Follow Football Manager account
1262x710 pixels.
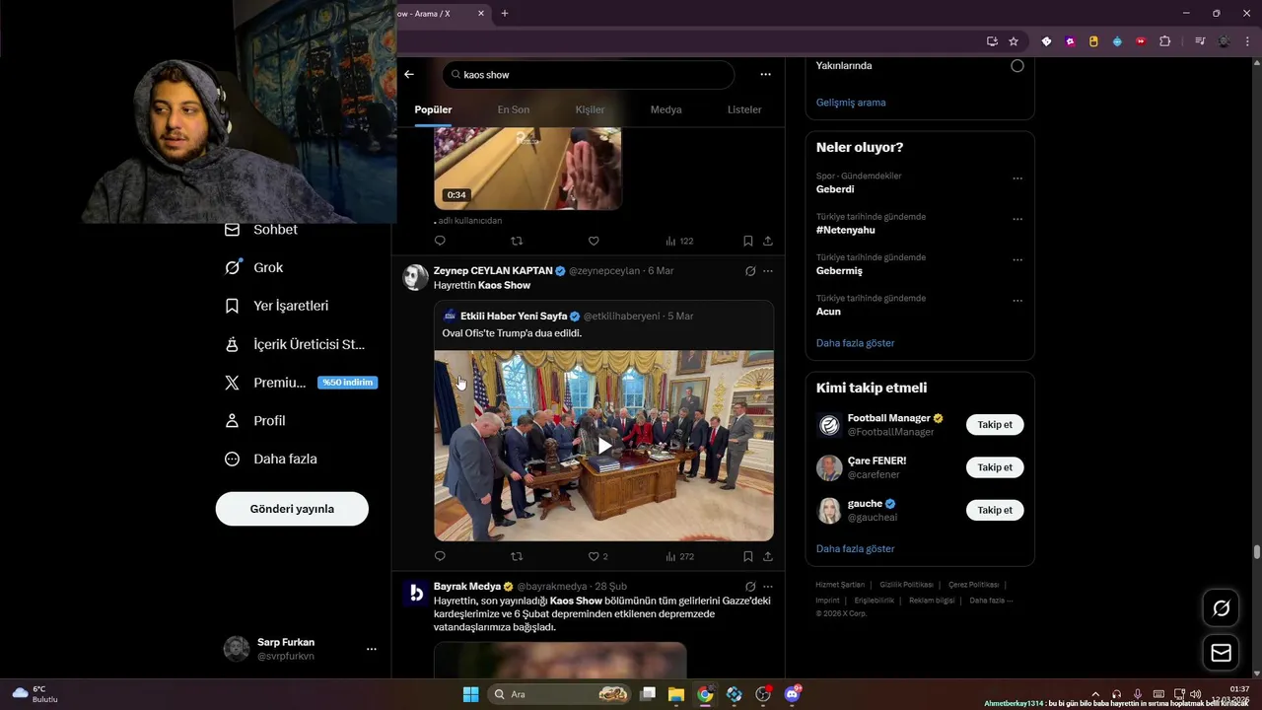pos(995,425)
